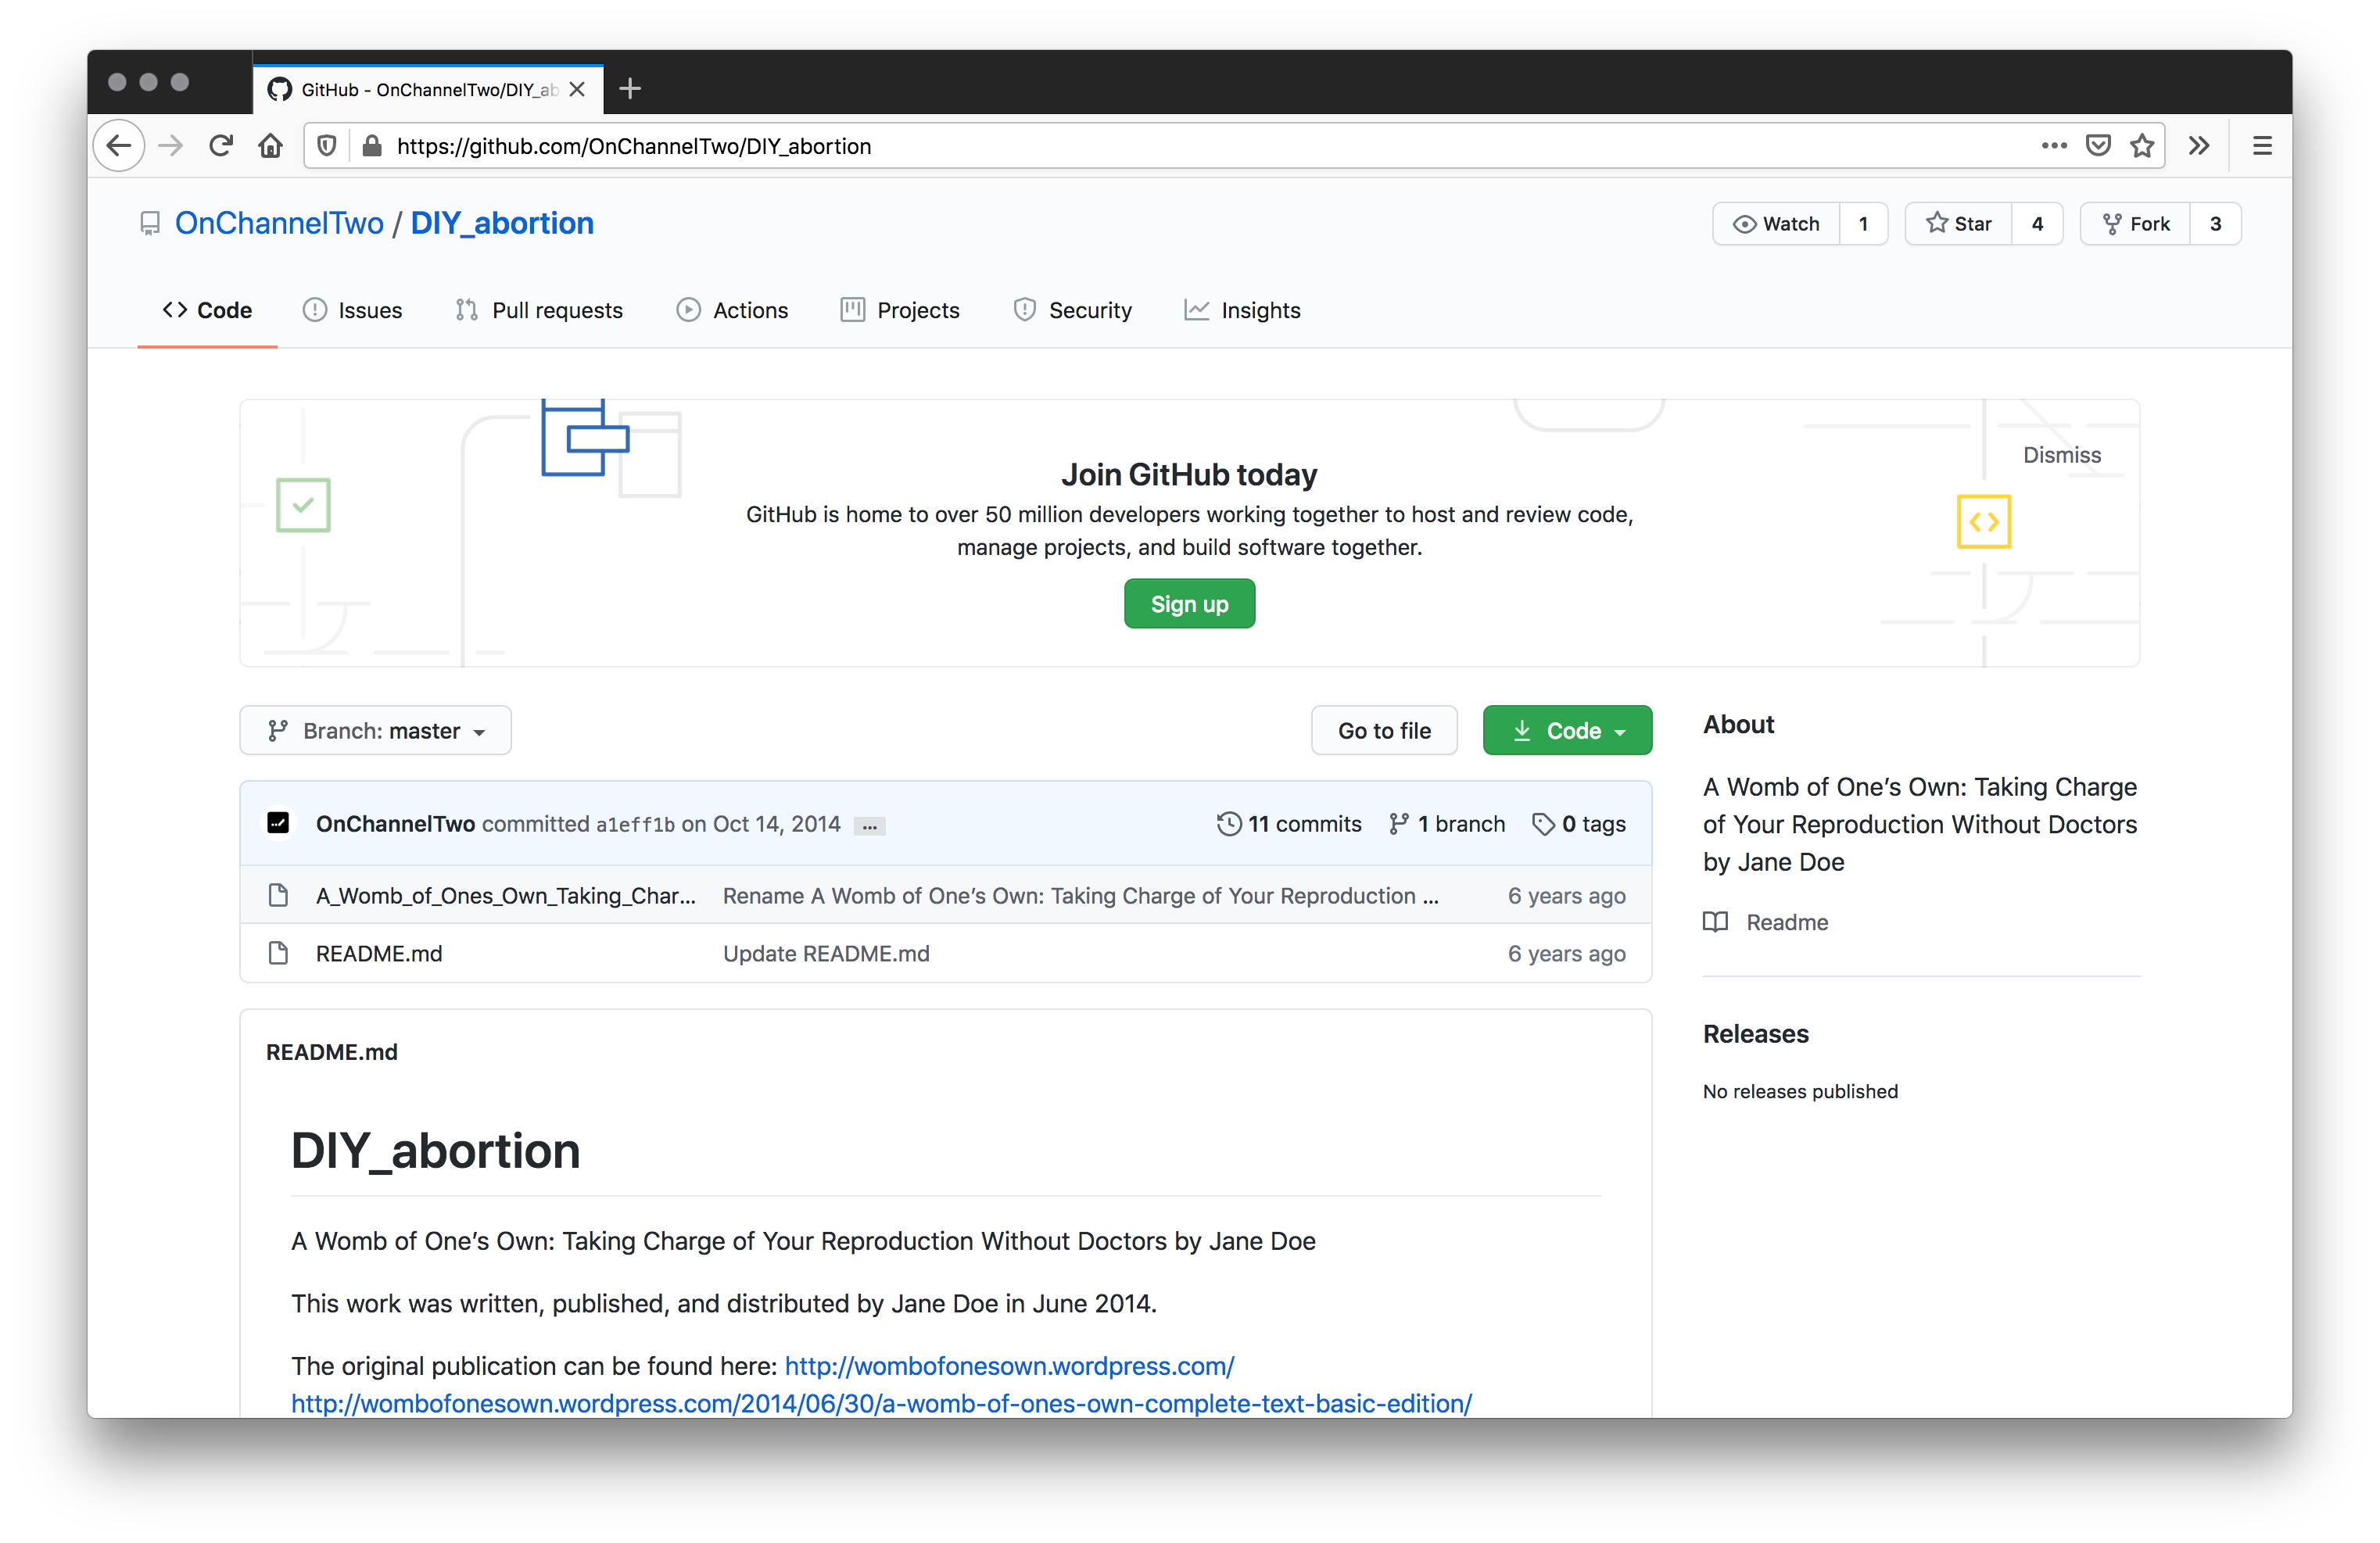View the forks count 3
The height and width of the screenshot is (1543, 2380).
2215,224
